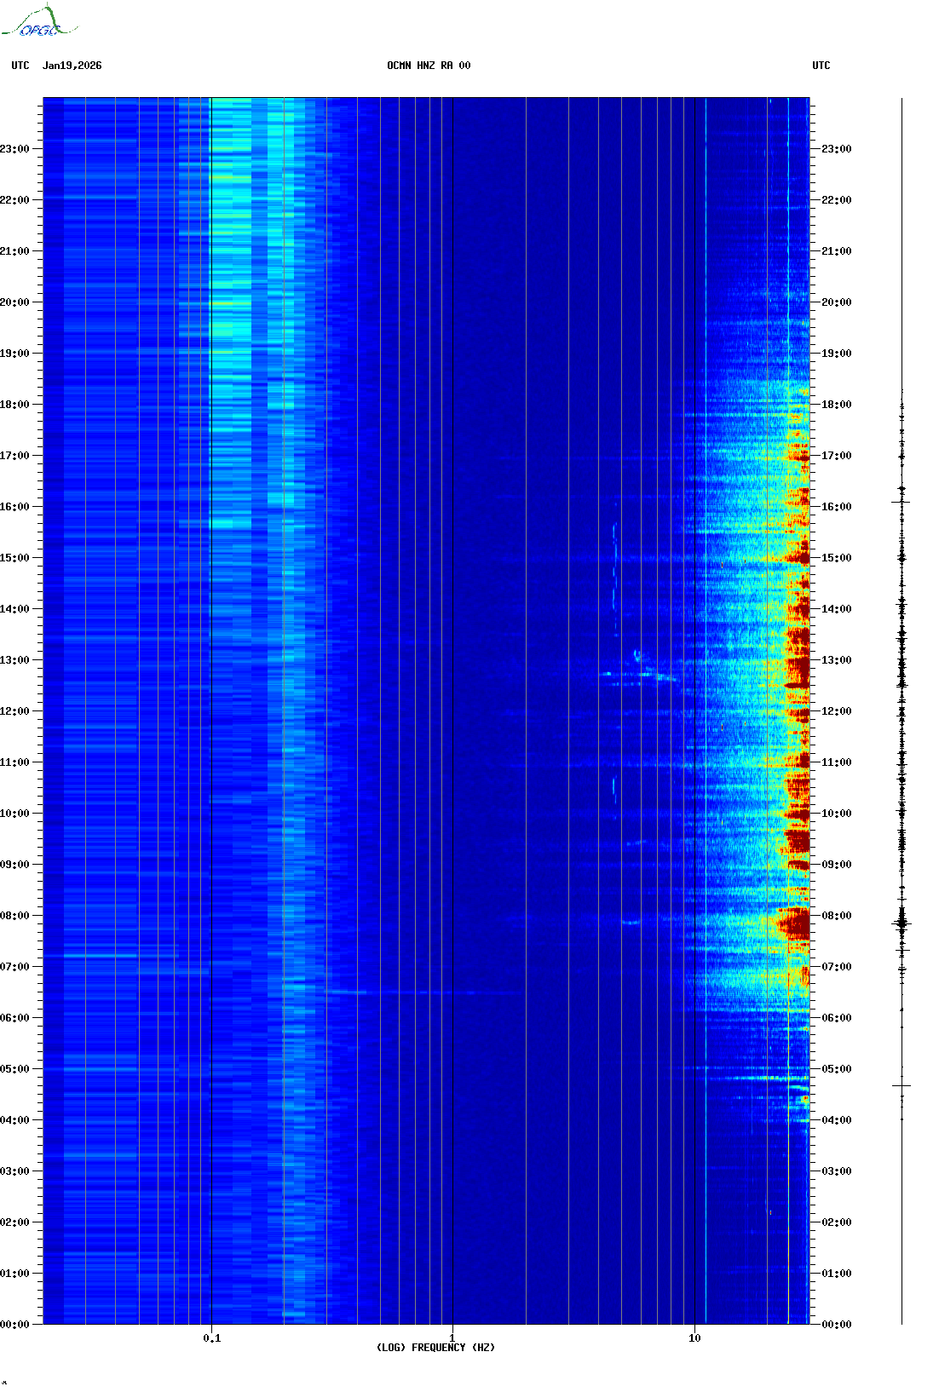Click the Jan19,2026 date label

click(x=72, y=66)
